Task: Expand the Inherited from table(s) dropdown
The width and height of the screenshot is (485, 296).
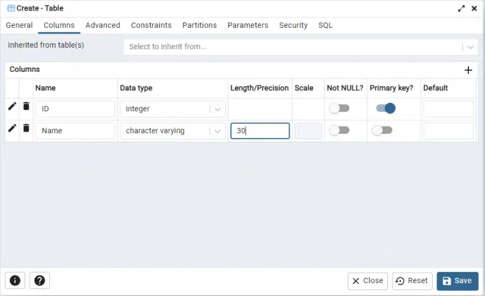Action: (469, 47)
